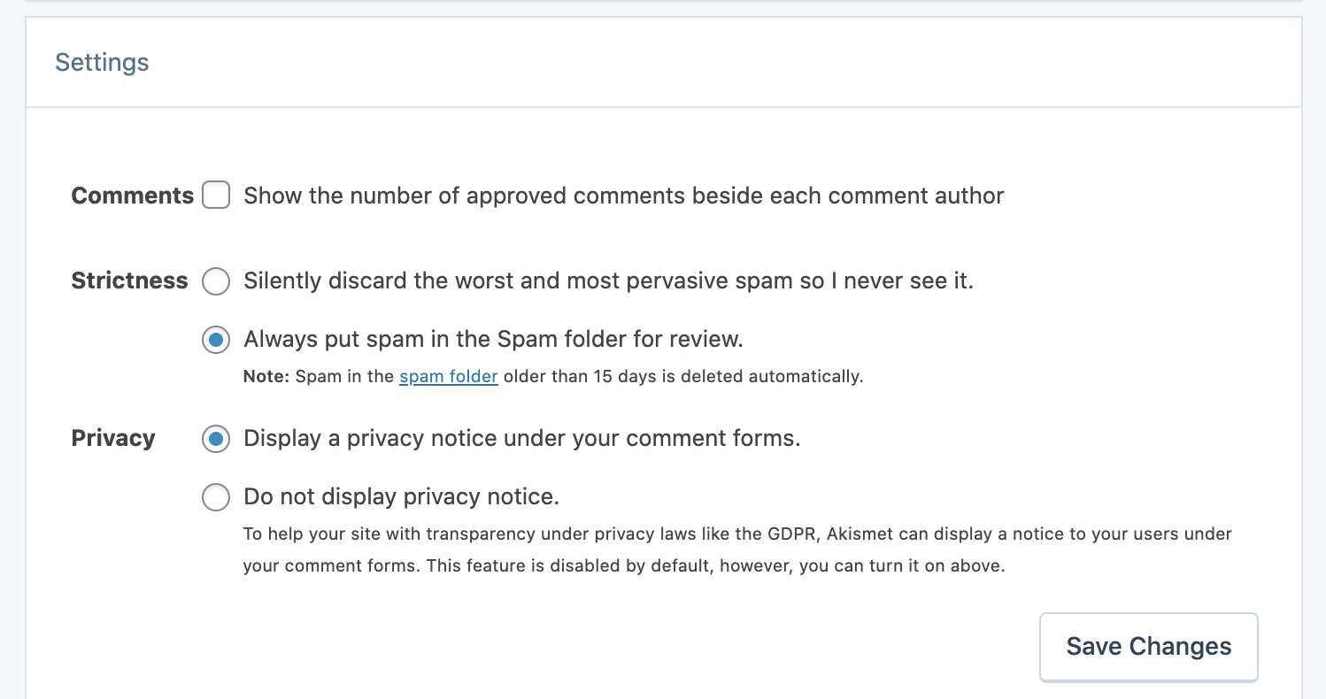The width and height of the screenshot is (1326, 699).
Task: Click the bold Strictness row label
Action: pyautogui.click(x=129, y=280)
